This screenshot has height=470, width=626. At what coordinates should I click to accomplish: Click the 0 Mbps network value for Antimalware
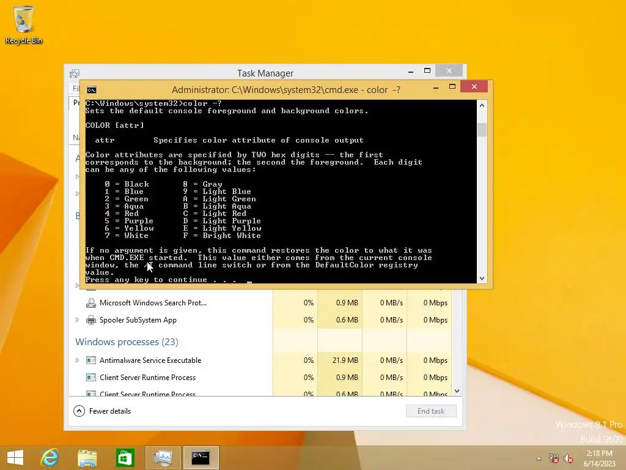(435, 360)
